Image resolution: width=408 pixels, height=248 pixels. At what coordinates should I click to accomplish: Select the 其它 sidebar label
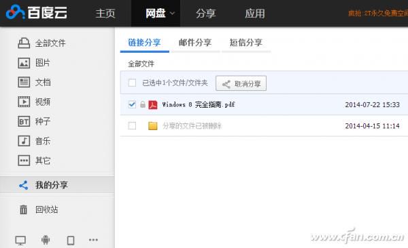click(43, 161)
